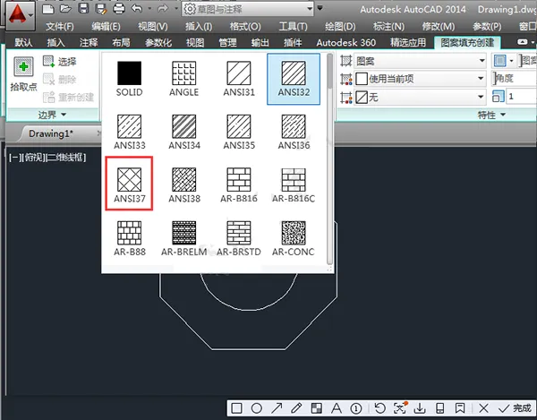Choose the AR-CONC concrete pattern
This screenshot has height=420, width=537.
coord(294,238)
